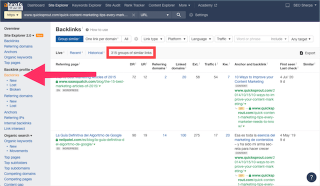
Task: Open Link intersect in sidebar
Action: point(14,128)
